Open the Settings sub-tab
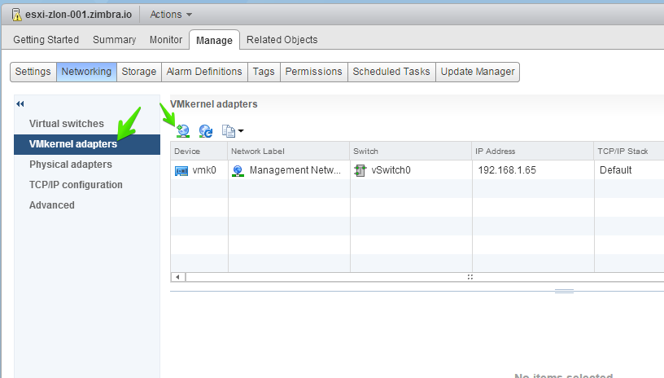The image size is (664, 378). pos(33,72)
